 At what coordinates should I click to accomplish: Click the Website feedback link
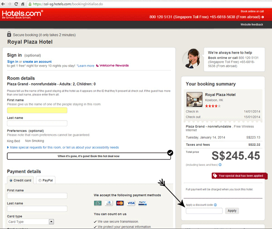252,25
